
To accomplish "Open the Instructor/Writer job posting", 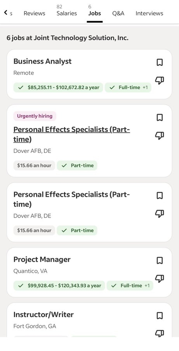I will 43,315.
